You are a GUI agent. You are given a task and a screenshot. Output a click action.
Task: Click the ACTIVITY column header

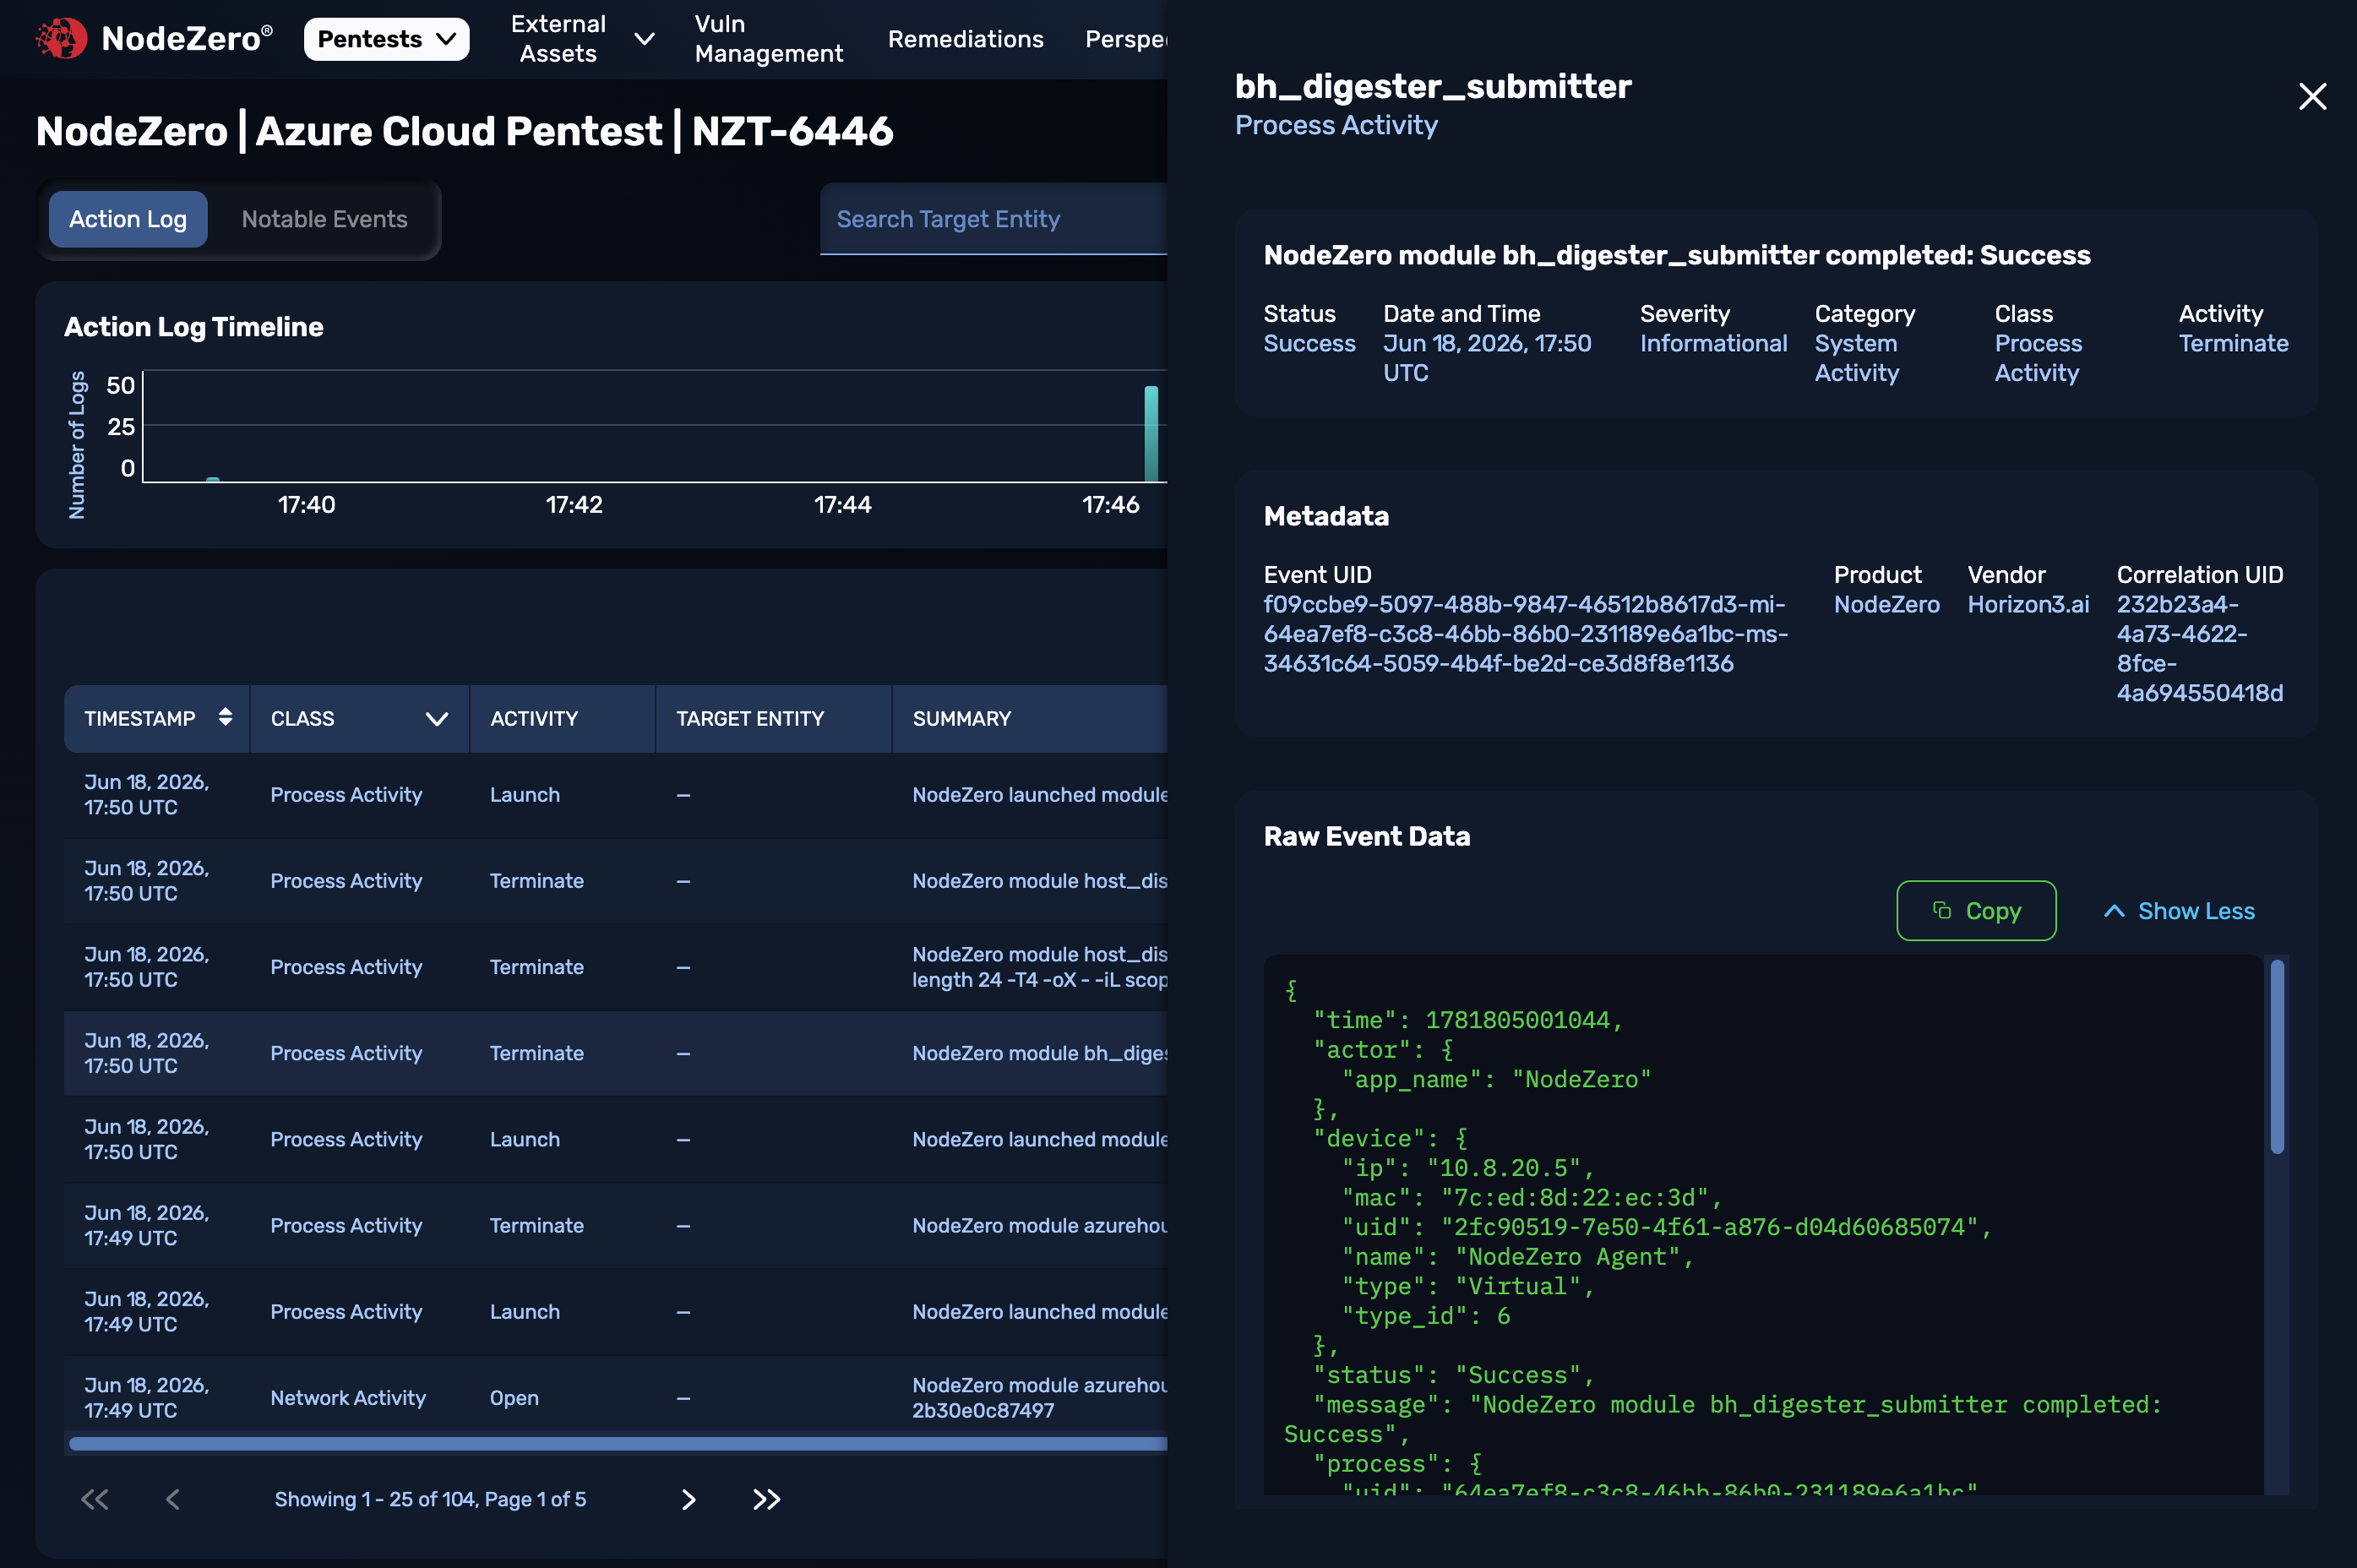534,719
